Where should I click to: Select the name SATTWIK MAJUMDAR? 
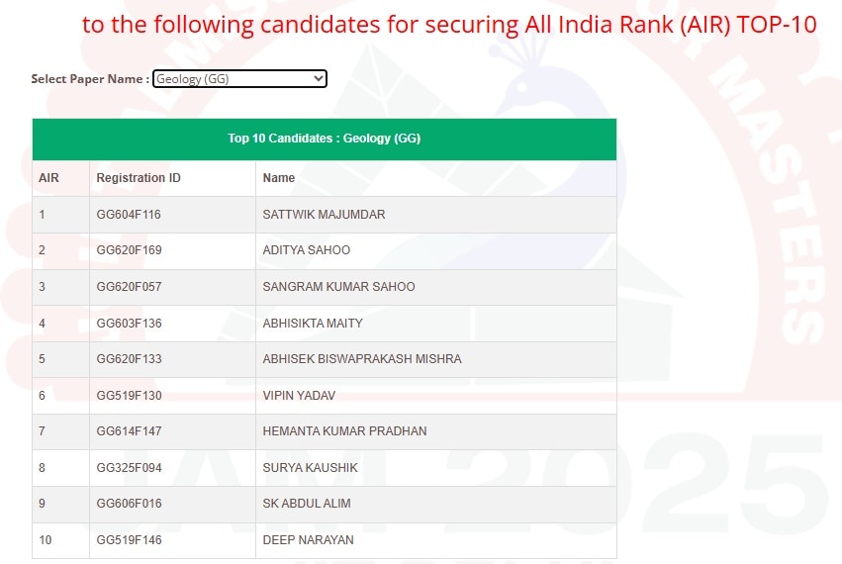tap(324, 215)
